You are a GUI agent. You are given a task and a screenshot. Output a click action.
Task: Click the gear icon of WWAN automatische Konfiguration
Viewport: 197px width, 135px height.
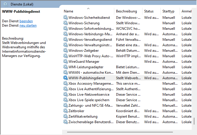point(66,72)
